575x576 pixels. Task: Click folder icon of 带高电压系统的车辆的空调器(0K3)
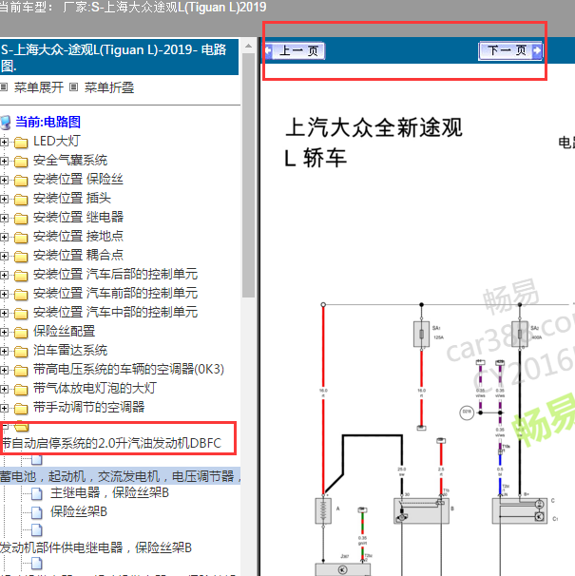[x=21, y=371]
